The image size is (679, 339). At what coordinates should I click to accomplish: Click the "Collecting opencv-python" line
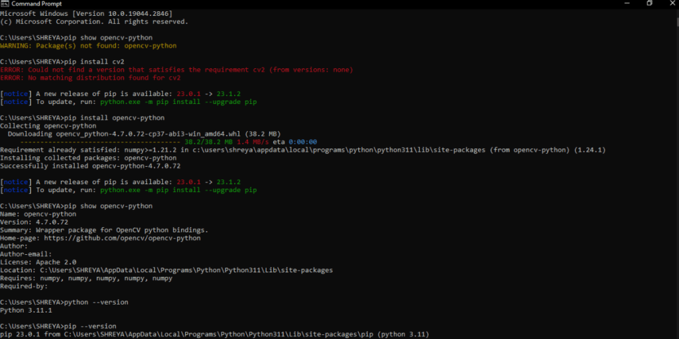tap(48, 126)
